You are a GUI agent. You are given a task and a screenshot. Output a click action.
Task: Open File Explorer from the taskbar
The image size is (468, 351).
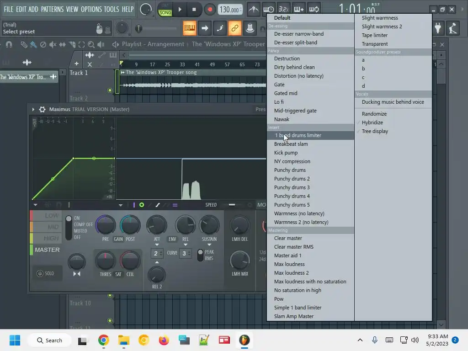[123, 340]
